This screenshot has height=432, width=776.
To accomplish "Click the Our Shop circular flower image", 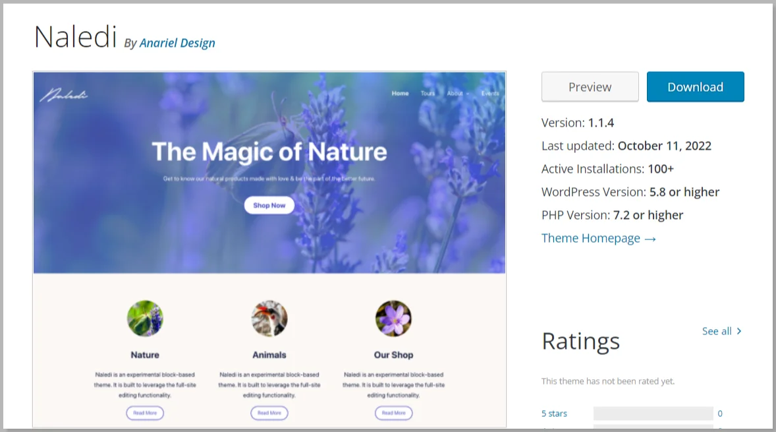I will (x=393, y=318).
